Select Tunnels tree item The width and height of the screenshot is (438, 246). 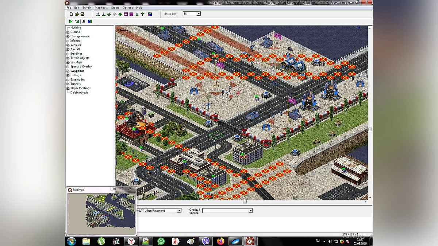[76, 84]
